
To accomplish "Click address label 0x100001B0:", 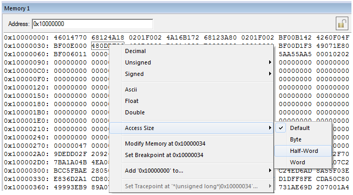I will tap(27, 112).
